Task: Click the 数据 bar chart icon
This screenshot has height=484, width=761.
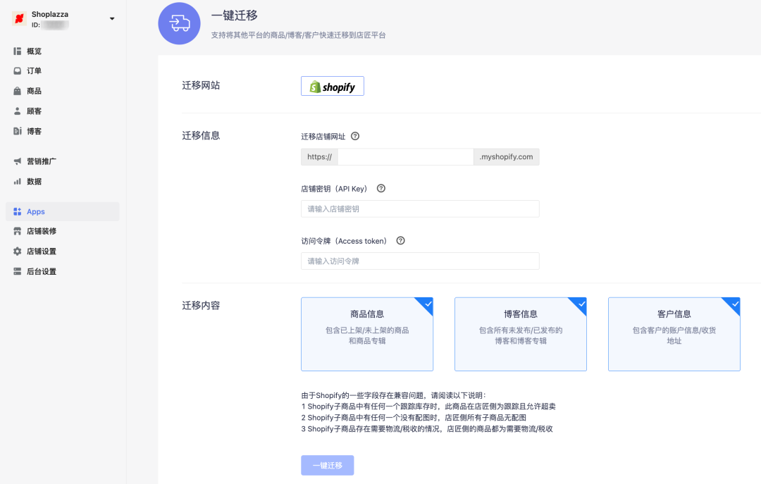Action: coord(18,182)
